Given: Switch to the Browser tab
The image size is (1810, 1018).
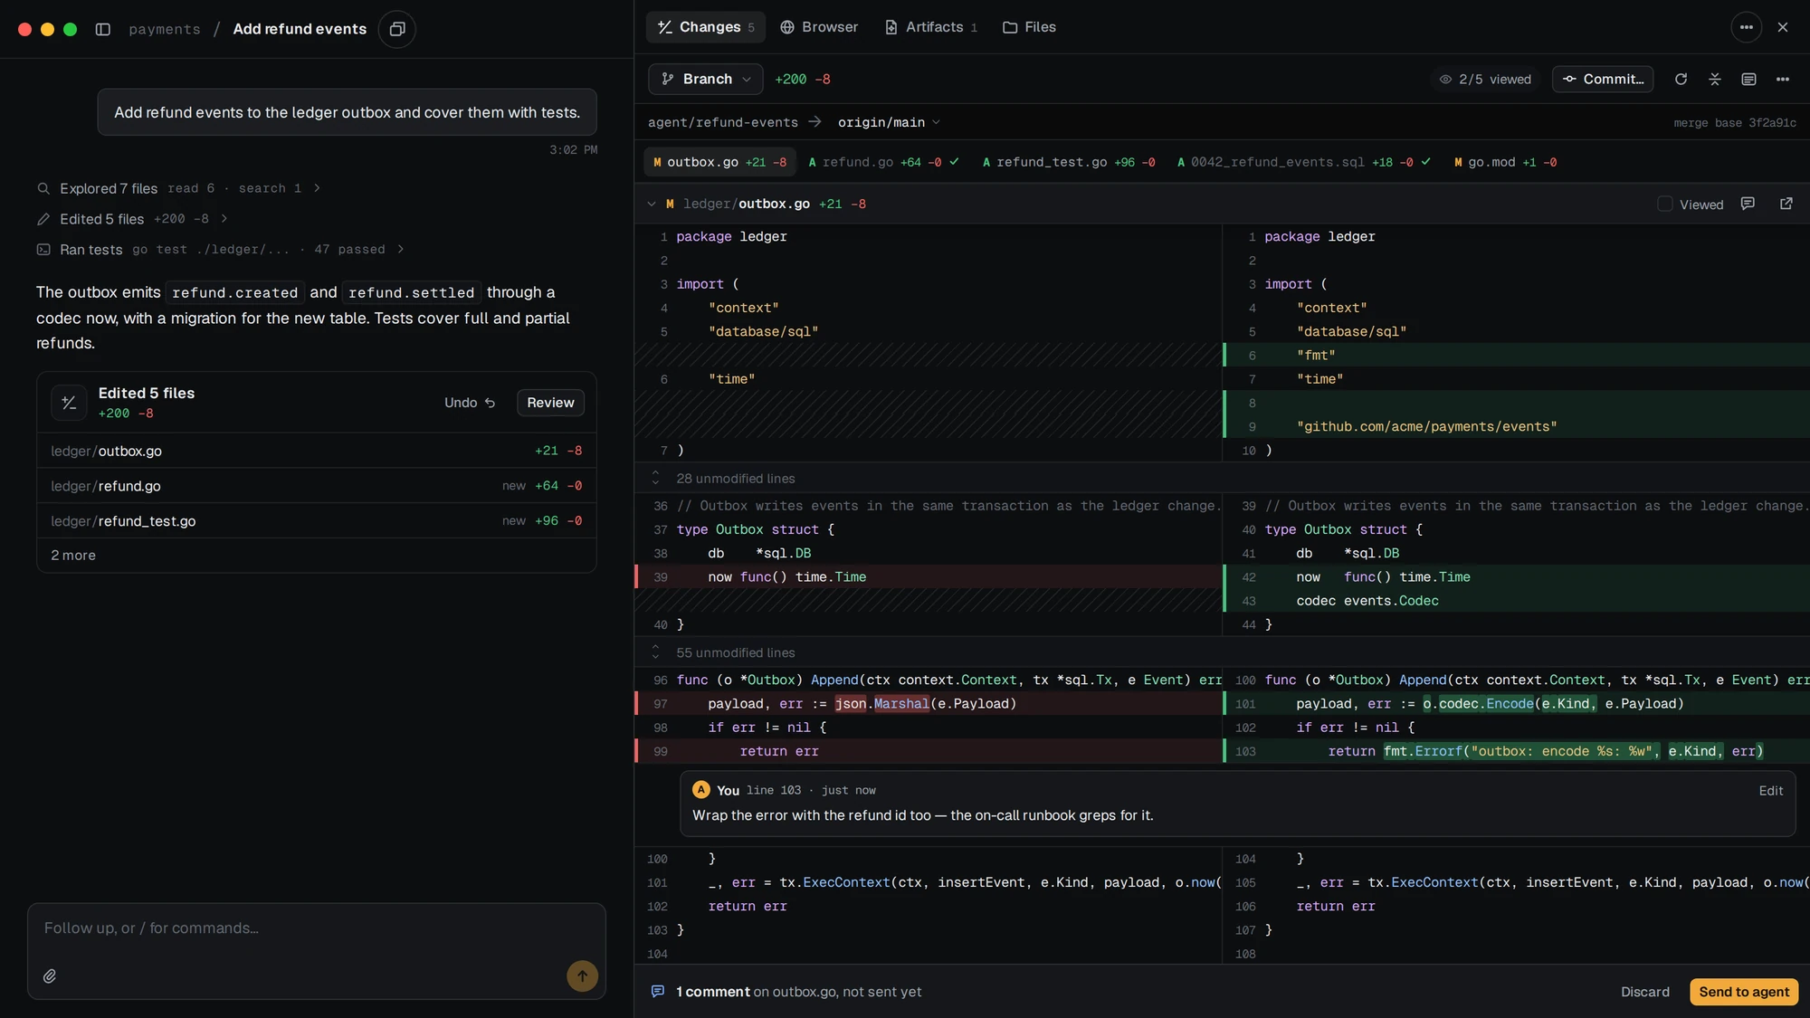Looking at the screenshot, I should point(819,27).
